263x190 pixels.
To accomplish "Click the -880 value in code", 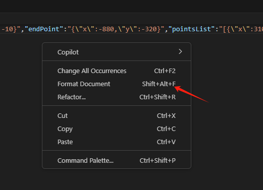I will (x=107, y=29).
